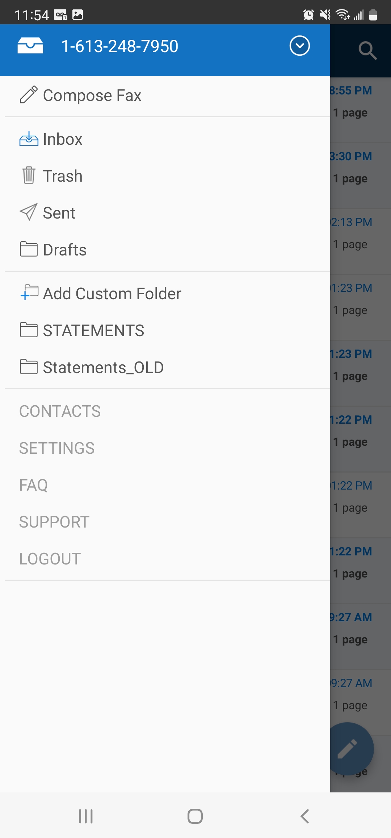Viewport: 391px width, 838px height.
Task: Expand the fax number account dropdown
Action: click(300, 46)
